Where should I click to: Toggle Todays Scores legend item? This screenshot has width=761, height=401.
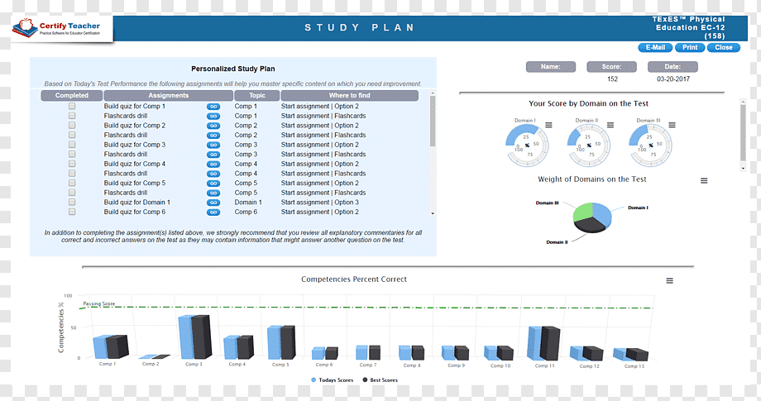click(332, 380)
